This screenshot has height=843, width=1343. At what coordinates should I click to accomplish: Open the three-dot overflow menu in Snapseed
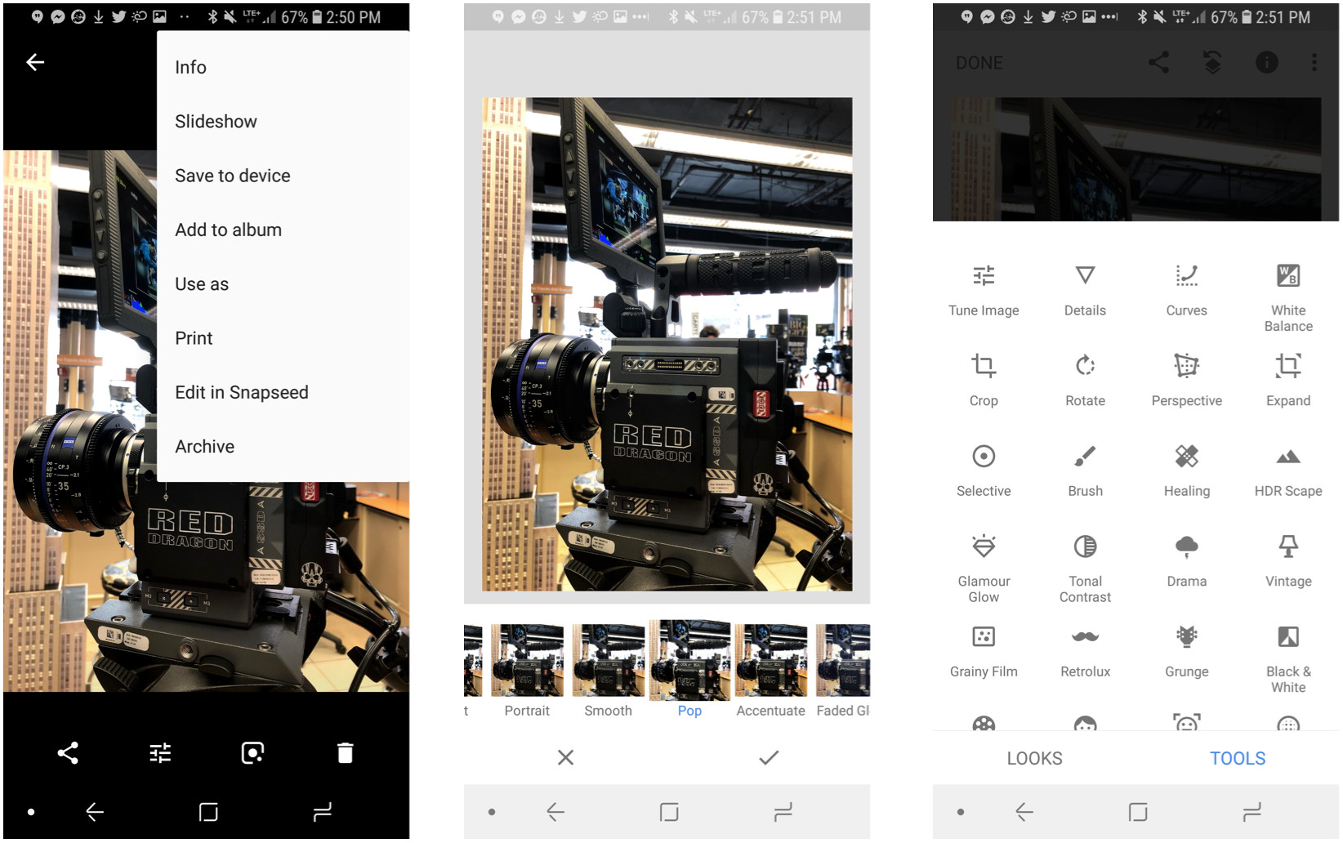[1314, 63]
